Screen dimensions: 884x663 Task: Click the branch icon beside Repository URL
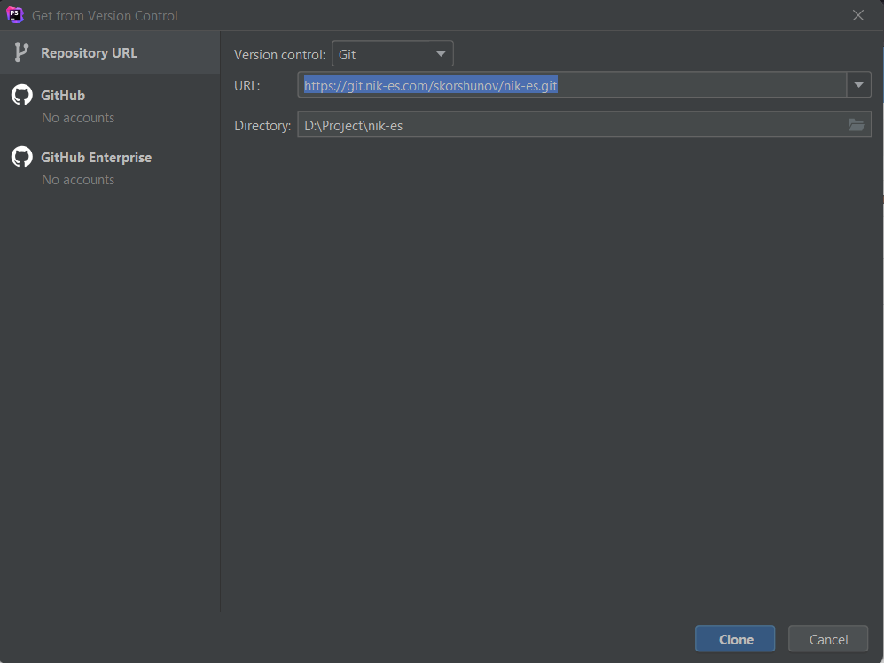[21, 52]
